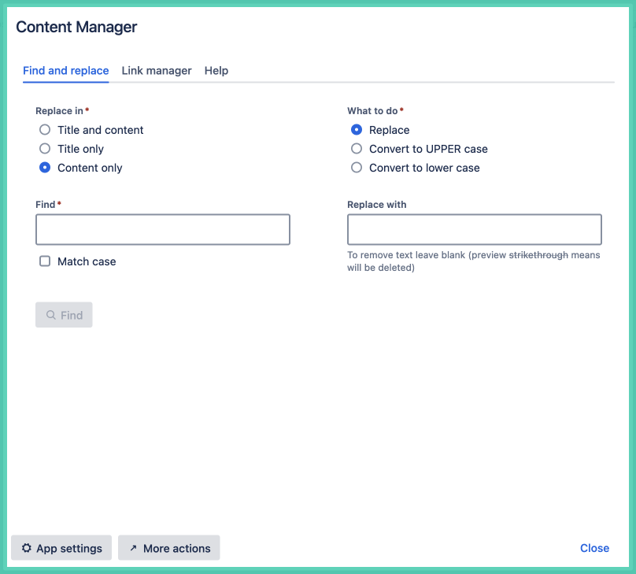Close the Content Manager dialog
Screen dimensions: 636x574
[594, 548]
